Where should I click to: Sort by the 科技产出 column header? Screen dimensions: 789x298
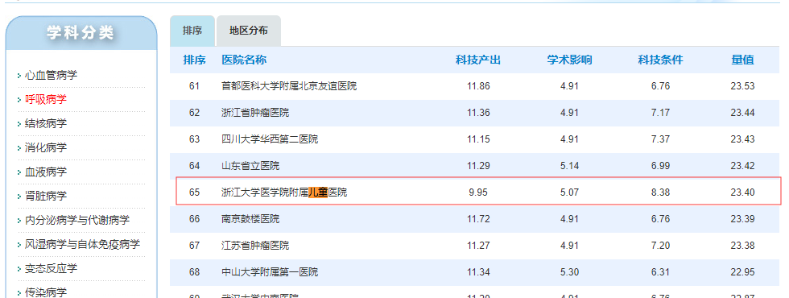tap(478, 60)
